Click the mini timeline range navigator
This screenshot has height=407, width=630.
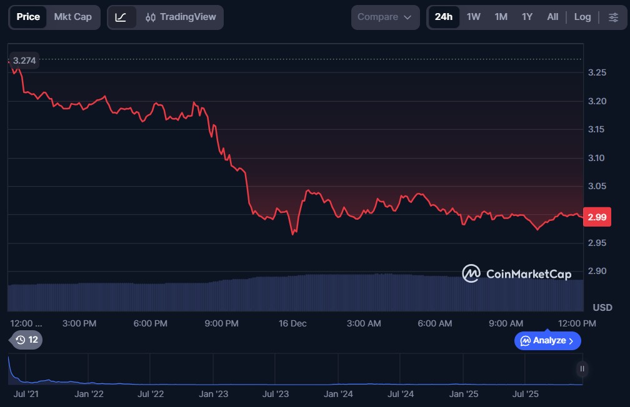pos(294,370)
